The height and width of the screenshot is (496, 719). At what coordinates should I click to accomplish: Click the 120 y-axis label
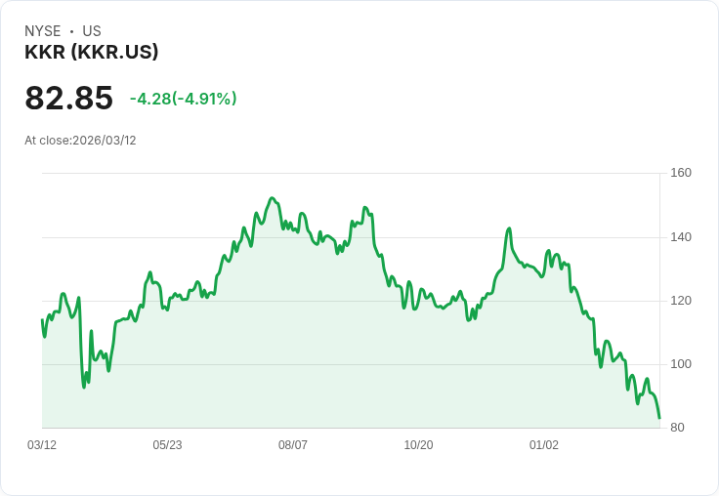tap(681, 300)
